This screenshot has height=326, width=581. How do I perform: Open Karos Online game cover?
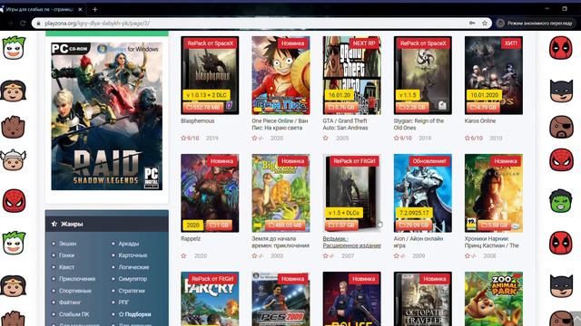point(494,75)
